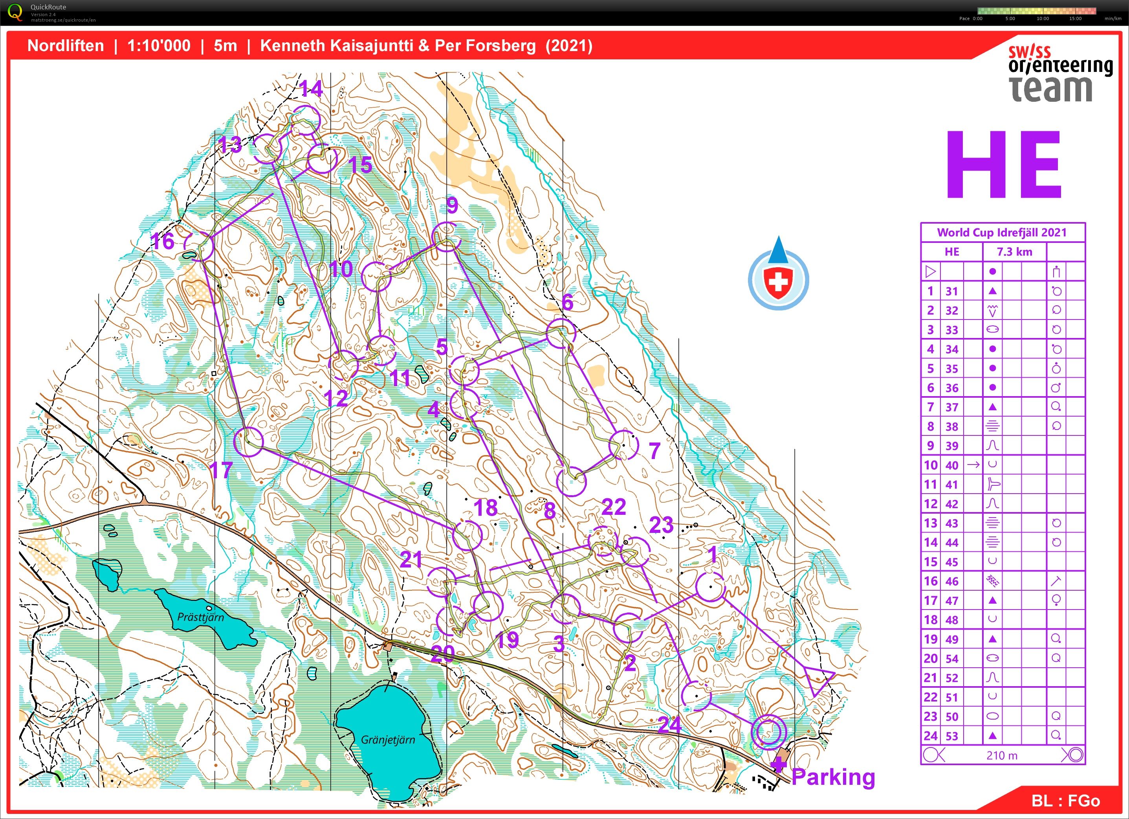1129x819 pixels.
Task: Click the hill symbol in row 9
Action: (992, 445)
